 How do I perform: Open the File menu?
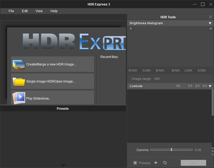[11, 11]
